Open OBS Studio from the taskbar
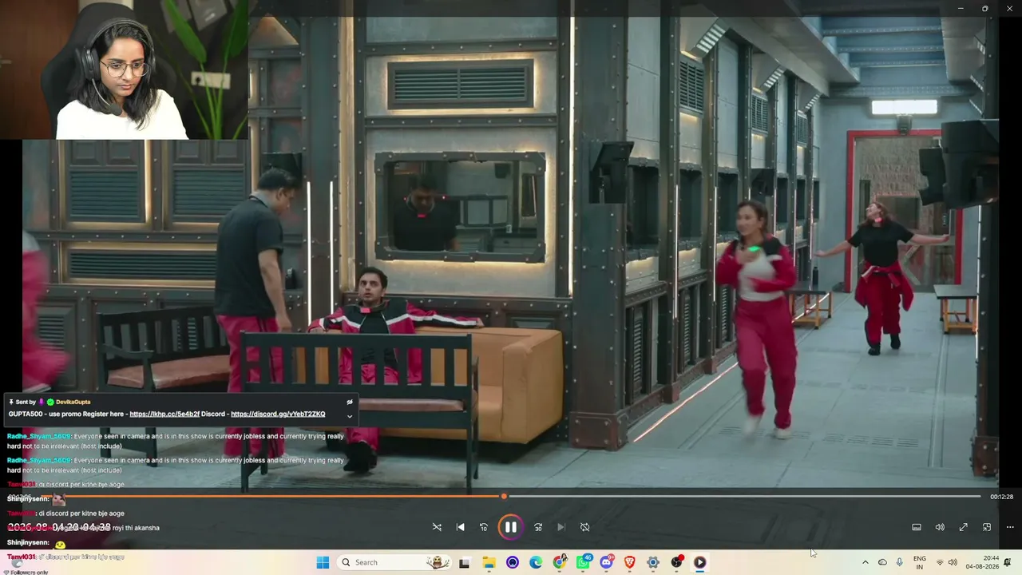 [x=677, y=562]
